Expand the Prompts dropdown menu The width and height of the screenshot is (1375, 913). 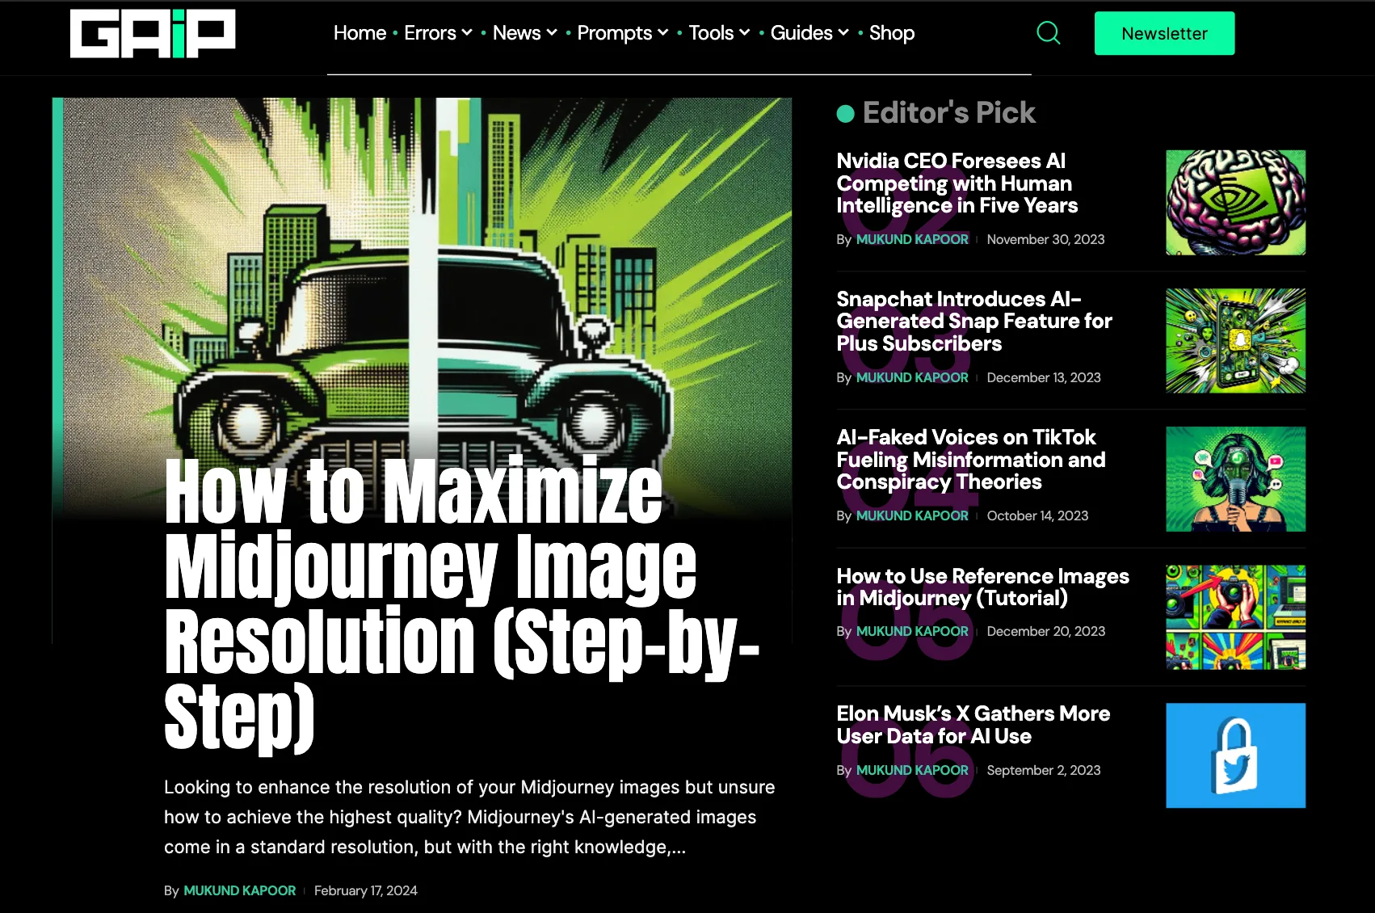[x=622, y=33]
